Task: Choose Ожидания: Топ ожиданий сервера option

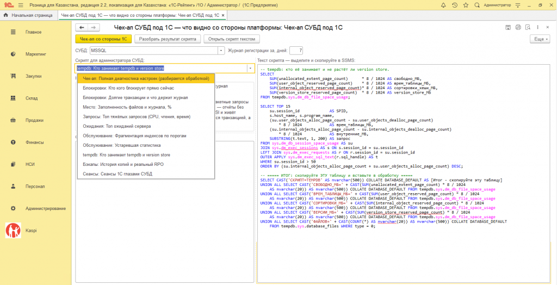Action: (x=146, y=126)
